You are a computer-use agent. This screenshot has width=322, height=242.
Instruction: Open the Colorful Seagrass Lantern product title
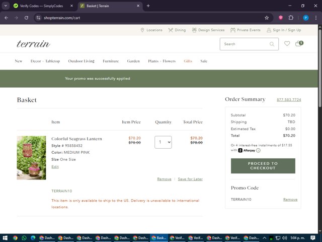tap(76, 139)
